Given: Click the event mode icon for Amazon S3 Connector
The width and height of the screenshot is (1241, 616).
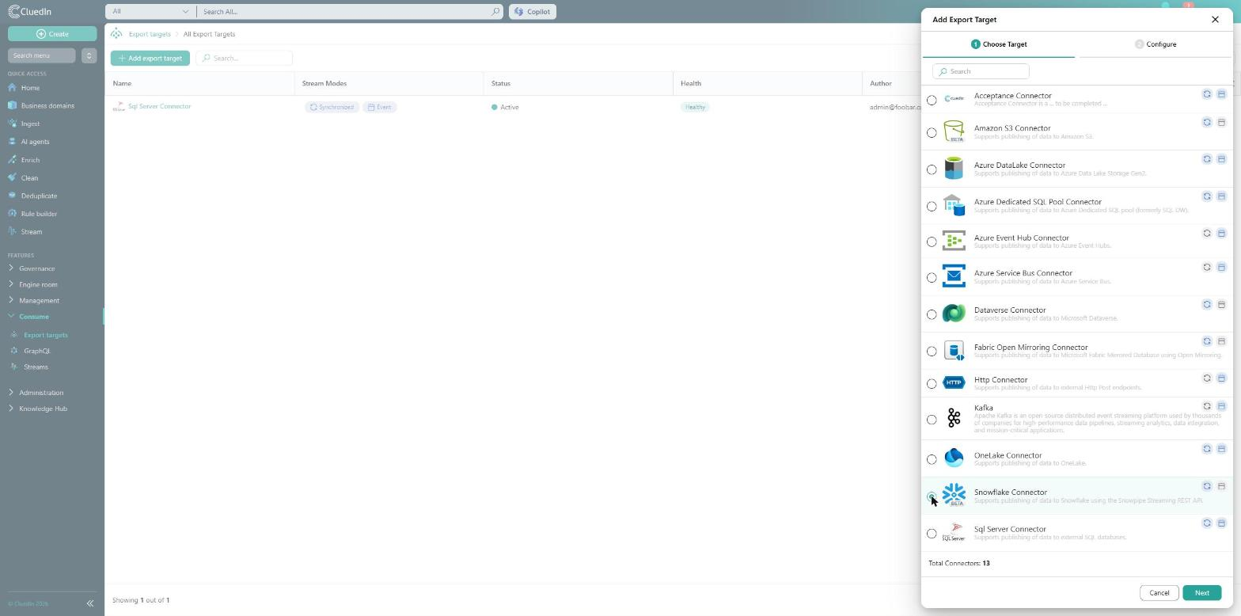Looking at the screenshot, I should (1221, 123).
